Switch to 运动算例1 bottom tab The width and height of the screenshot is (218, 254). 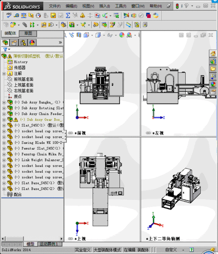tap(49, 244)
